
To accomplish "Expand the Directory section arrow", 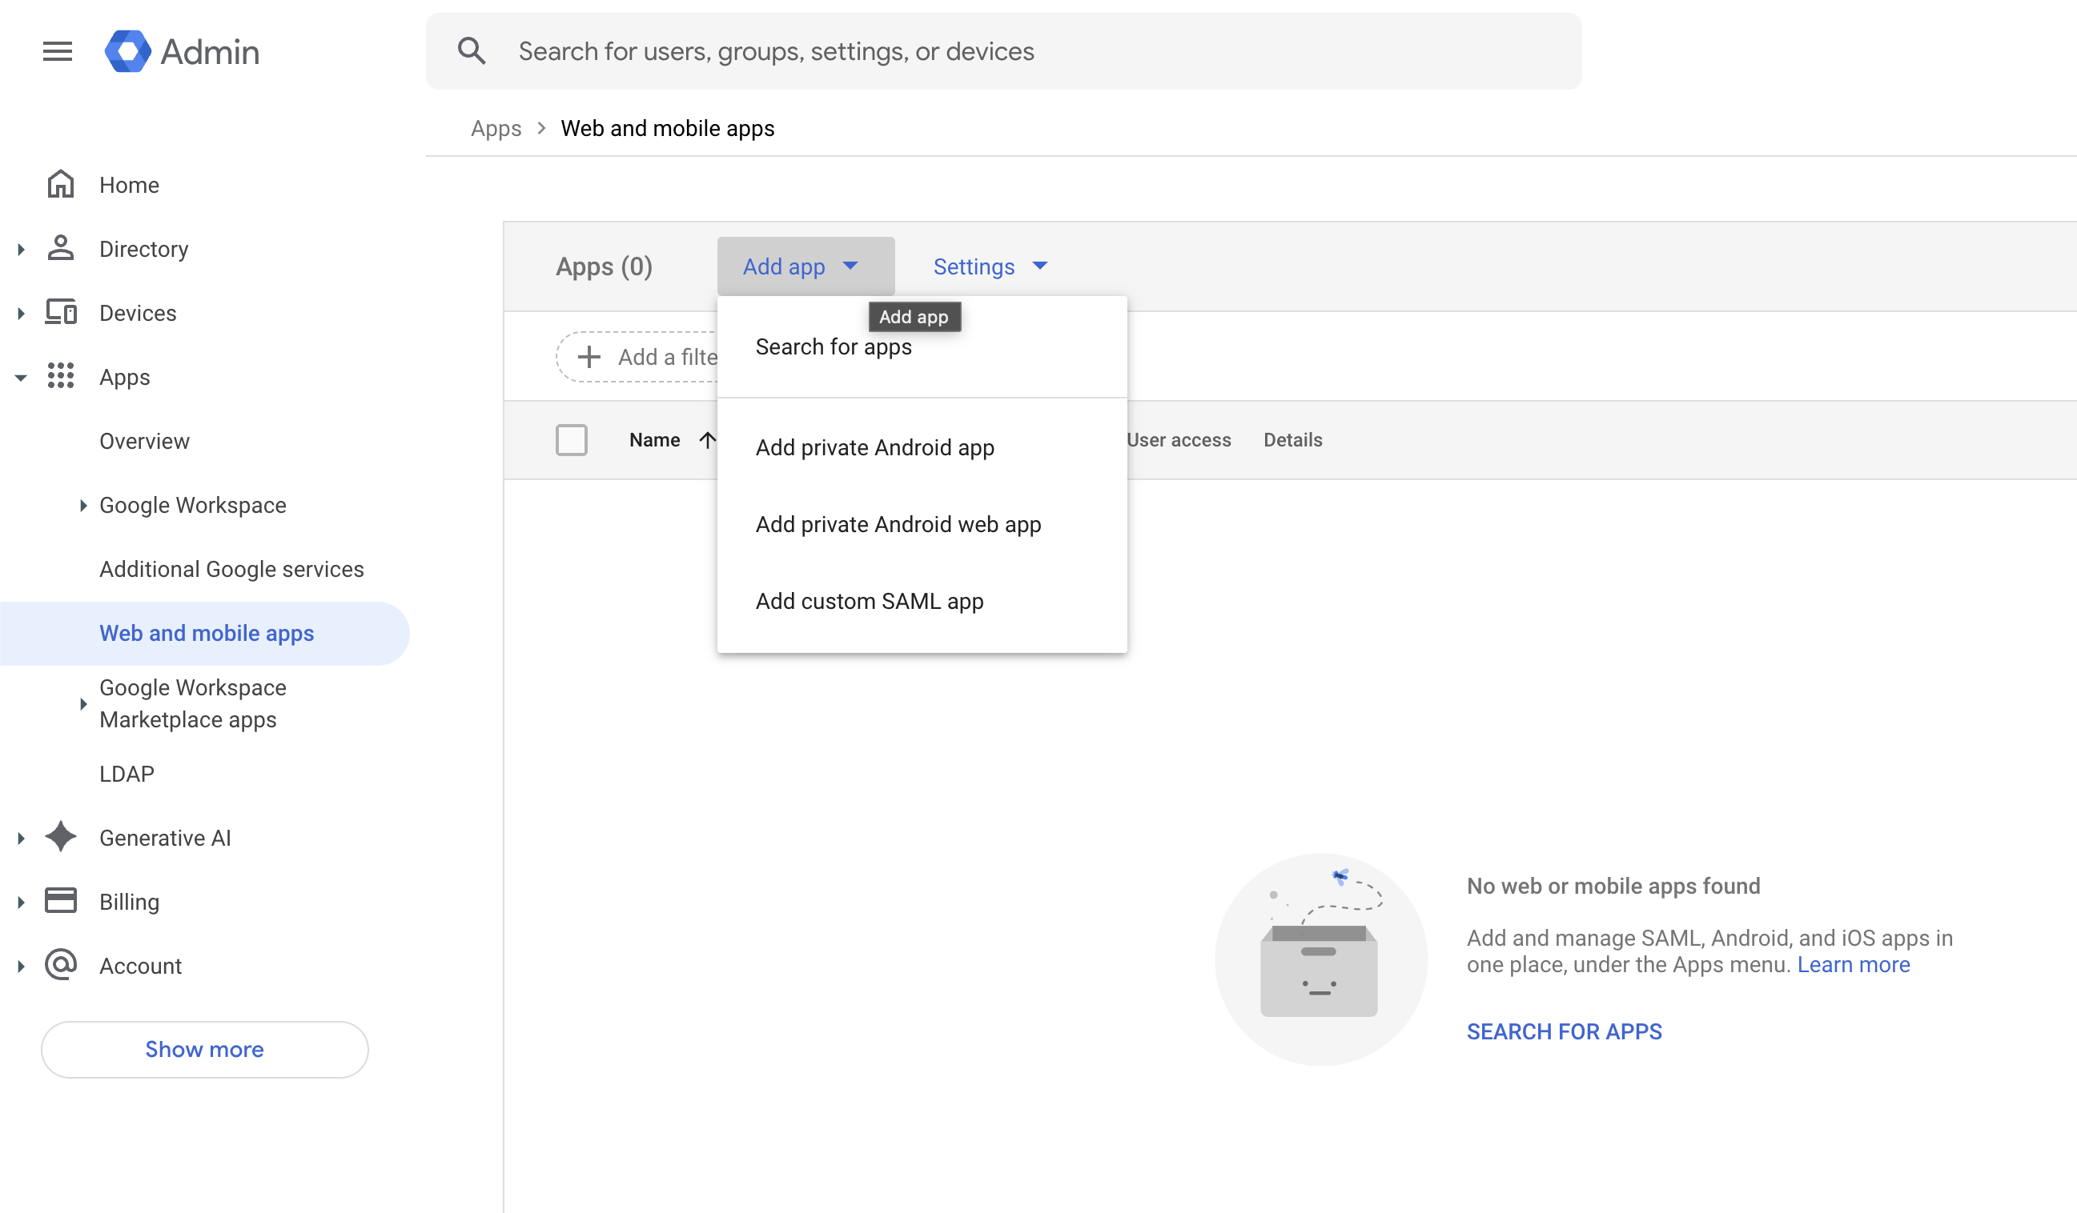I will point(22,249).
